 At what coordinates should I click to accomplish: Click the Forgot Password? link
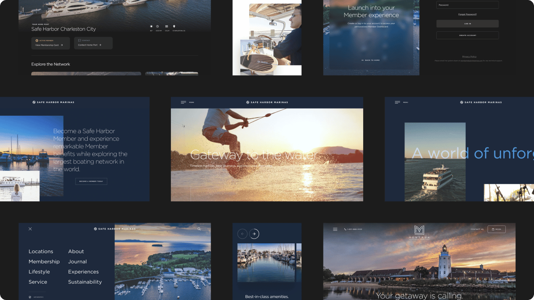[x=467, y=14]
